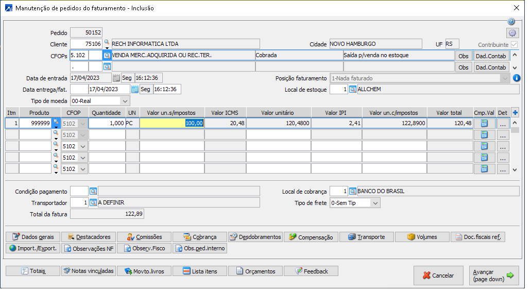Open calculator icon in first item row
This screenshot has height=292, width=532.
484,124
